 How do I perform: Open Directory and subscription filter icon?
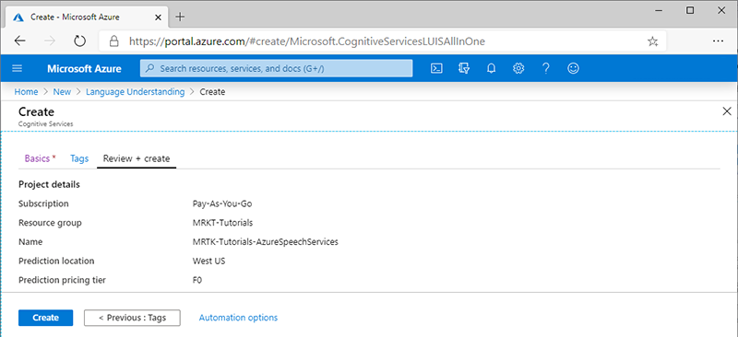[464, 69]
